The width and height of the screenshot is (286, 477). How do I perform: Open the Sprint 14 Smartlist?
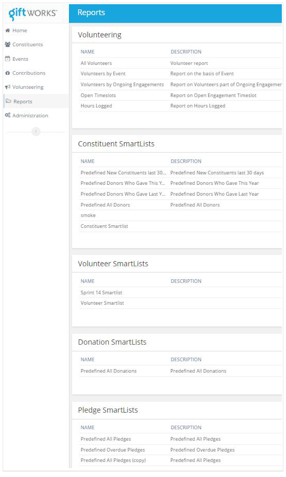(101, 293)
